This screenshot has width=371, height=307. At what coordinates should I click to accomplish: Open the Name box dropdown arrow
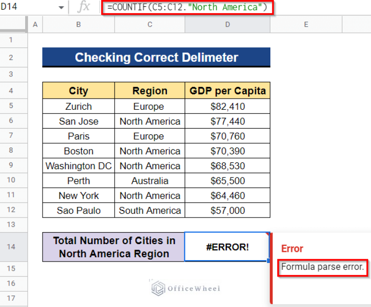click(x=61, y=7)
